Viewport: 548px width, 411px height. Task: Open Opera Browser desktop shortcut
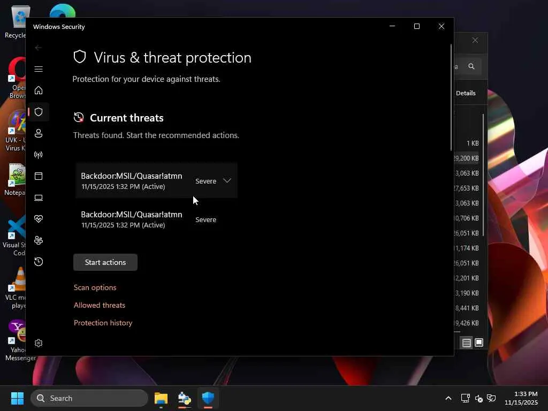pos(17,78)
